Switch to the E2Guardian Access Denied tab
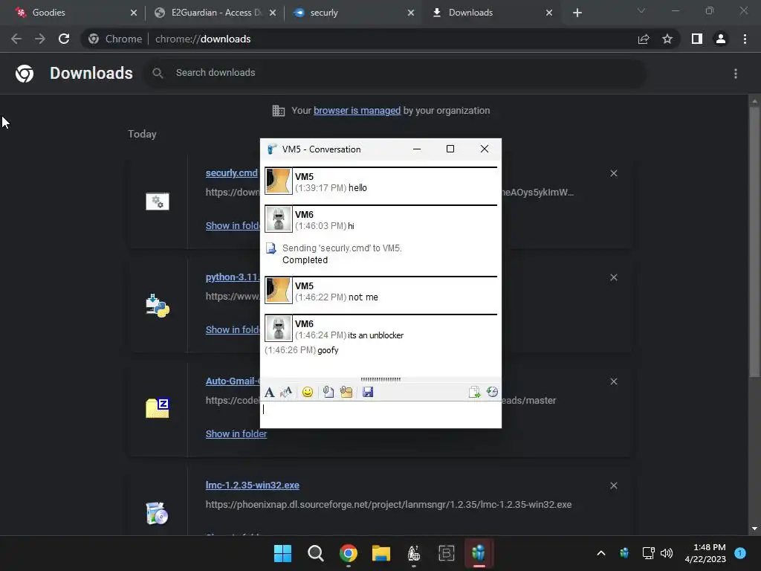This screenshot has width=761, height=571. point(215,13)
